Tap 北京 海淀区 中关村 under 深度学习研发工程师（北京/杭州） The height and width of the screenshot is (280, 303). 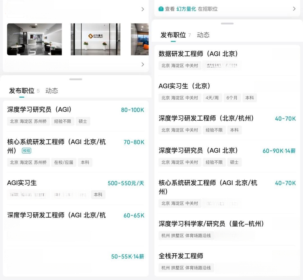pos(180,130)
